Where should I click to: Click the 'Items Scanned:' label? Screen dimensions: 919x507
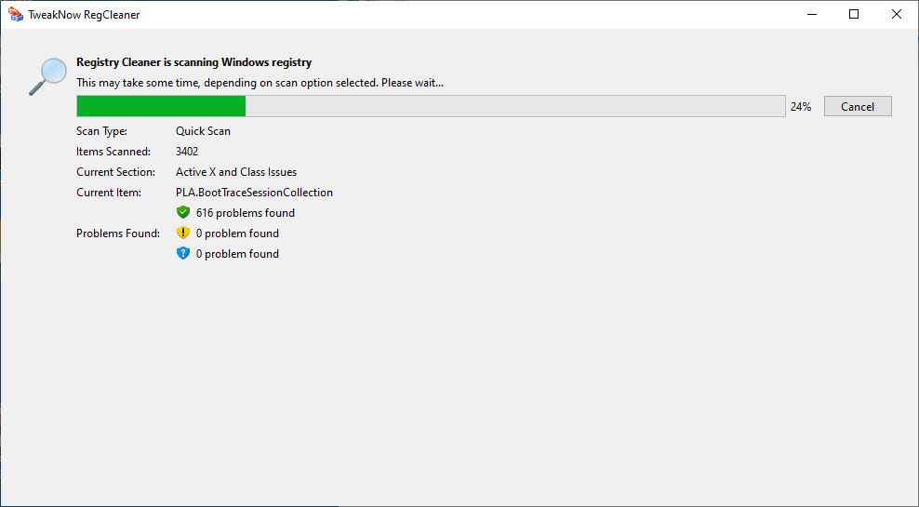pos(113,152)
